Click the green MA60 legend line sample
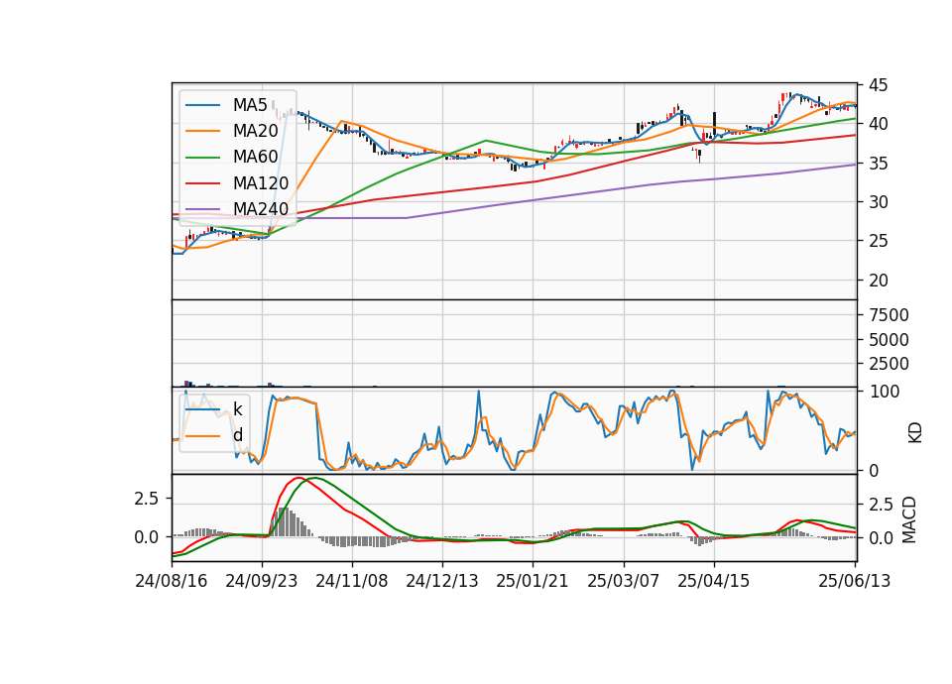 tap(203, 158)
